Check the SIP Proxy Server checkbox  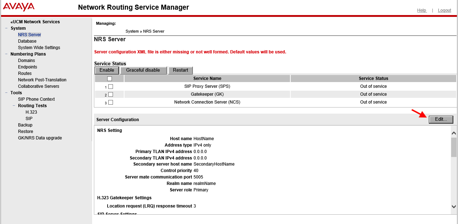tap(111, 87)
